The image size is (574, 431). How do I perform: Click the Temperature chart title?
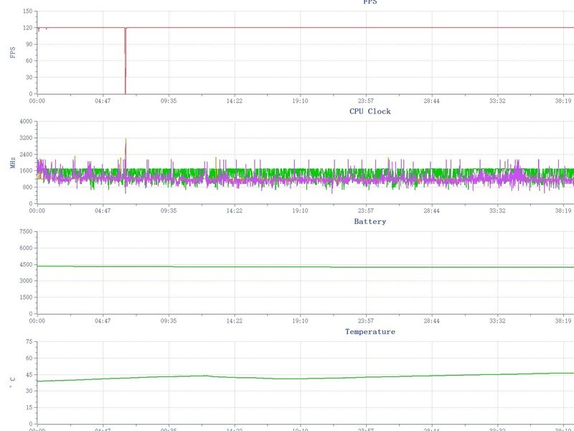[370, 332]
